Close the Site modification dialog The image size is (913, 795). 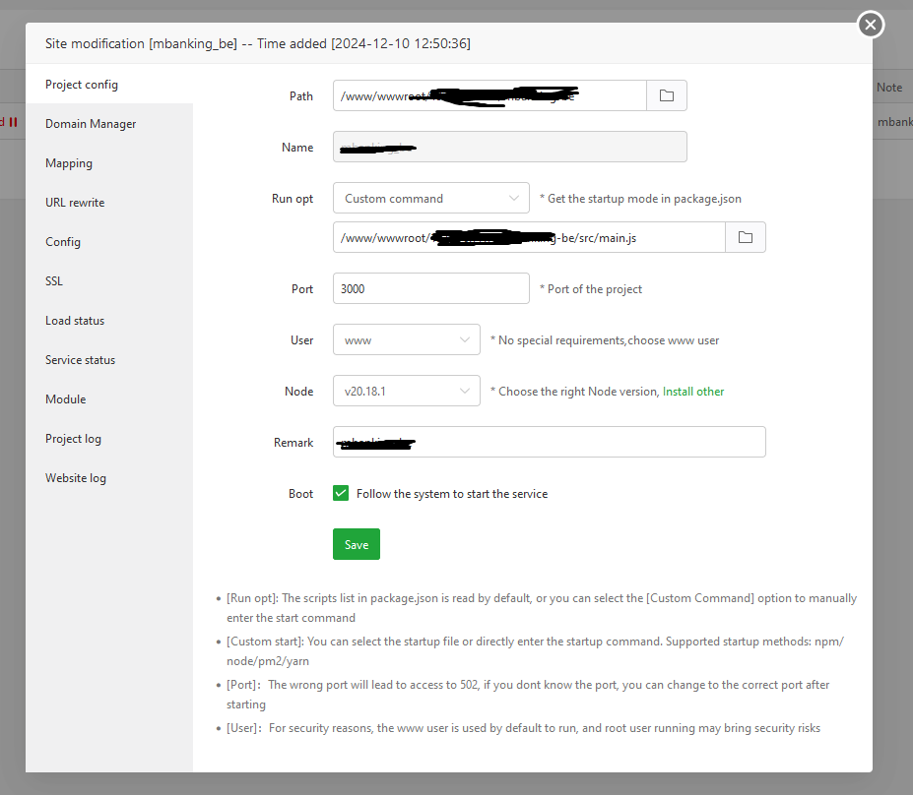870,25
